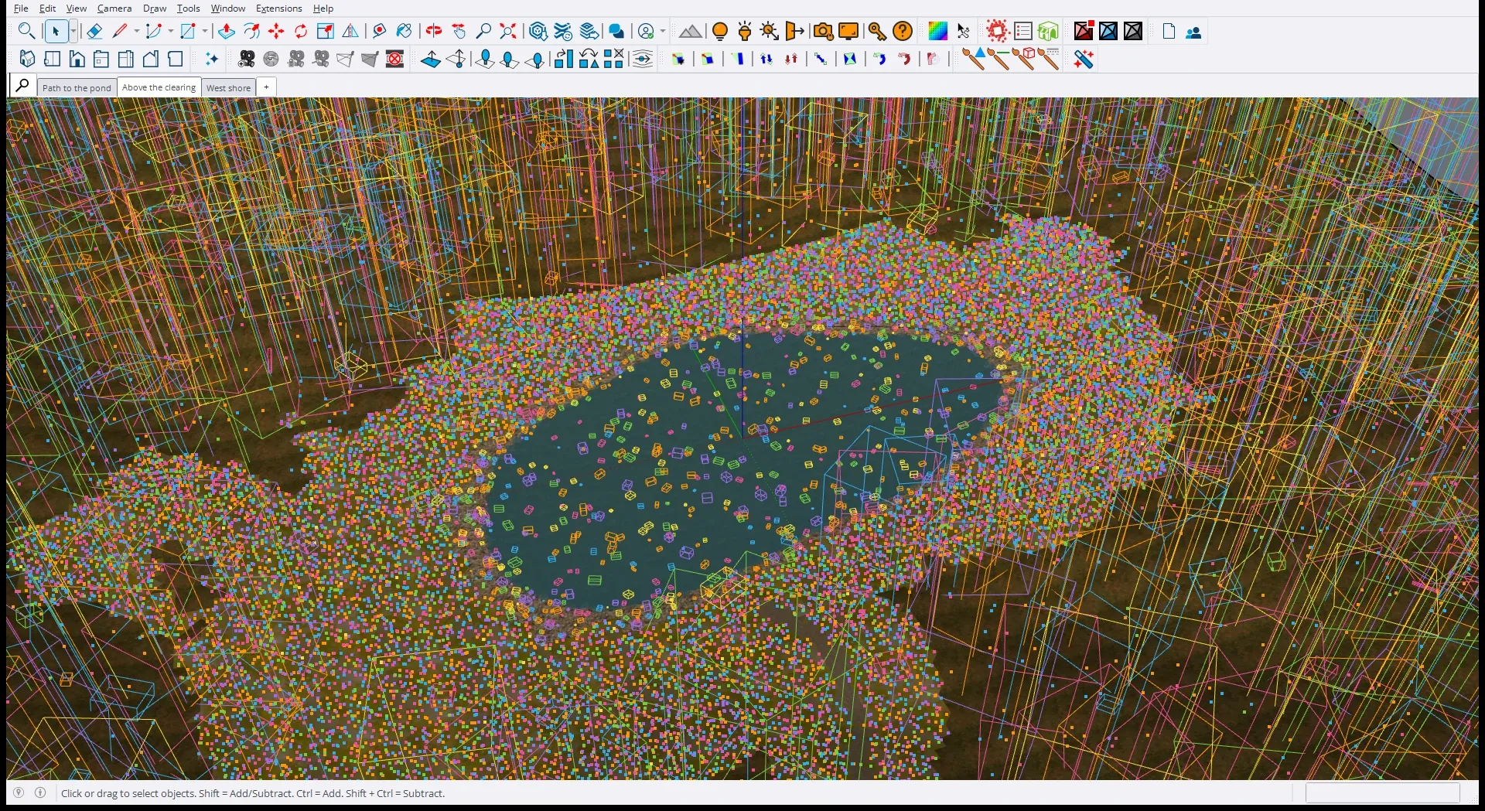1485x811 pixels.
Task: Choose the Rotate tool
Action: coord(301,32)
